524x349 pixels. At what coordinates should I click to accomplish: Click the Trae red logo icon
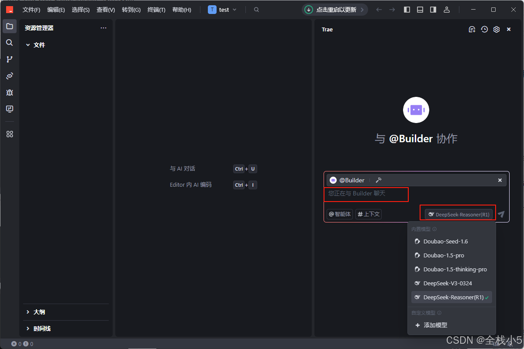coord(10,10)
